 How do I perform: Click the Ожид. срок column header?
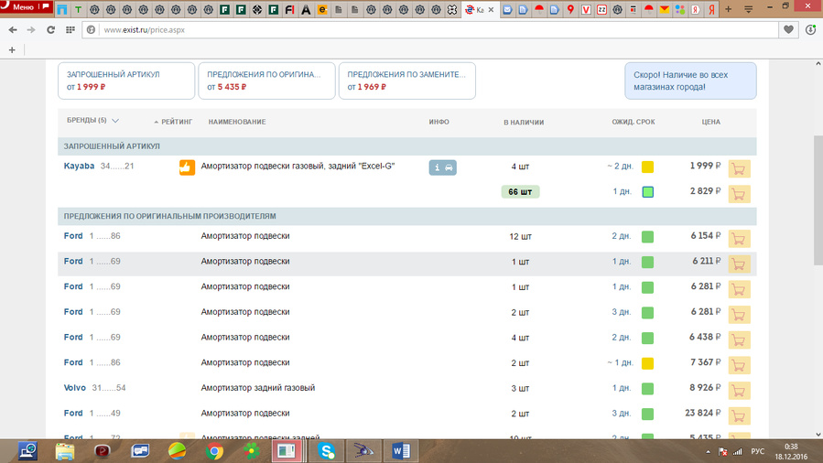point(633,122)
